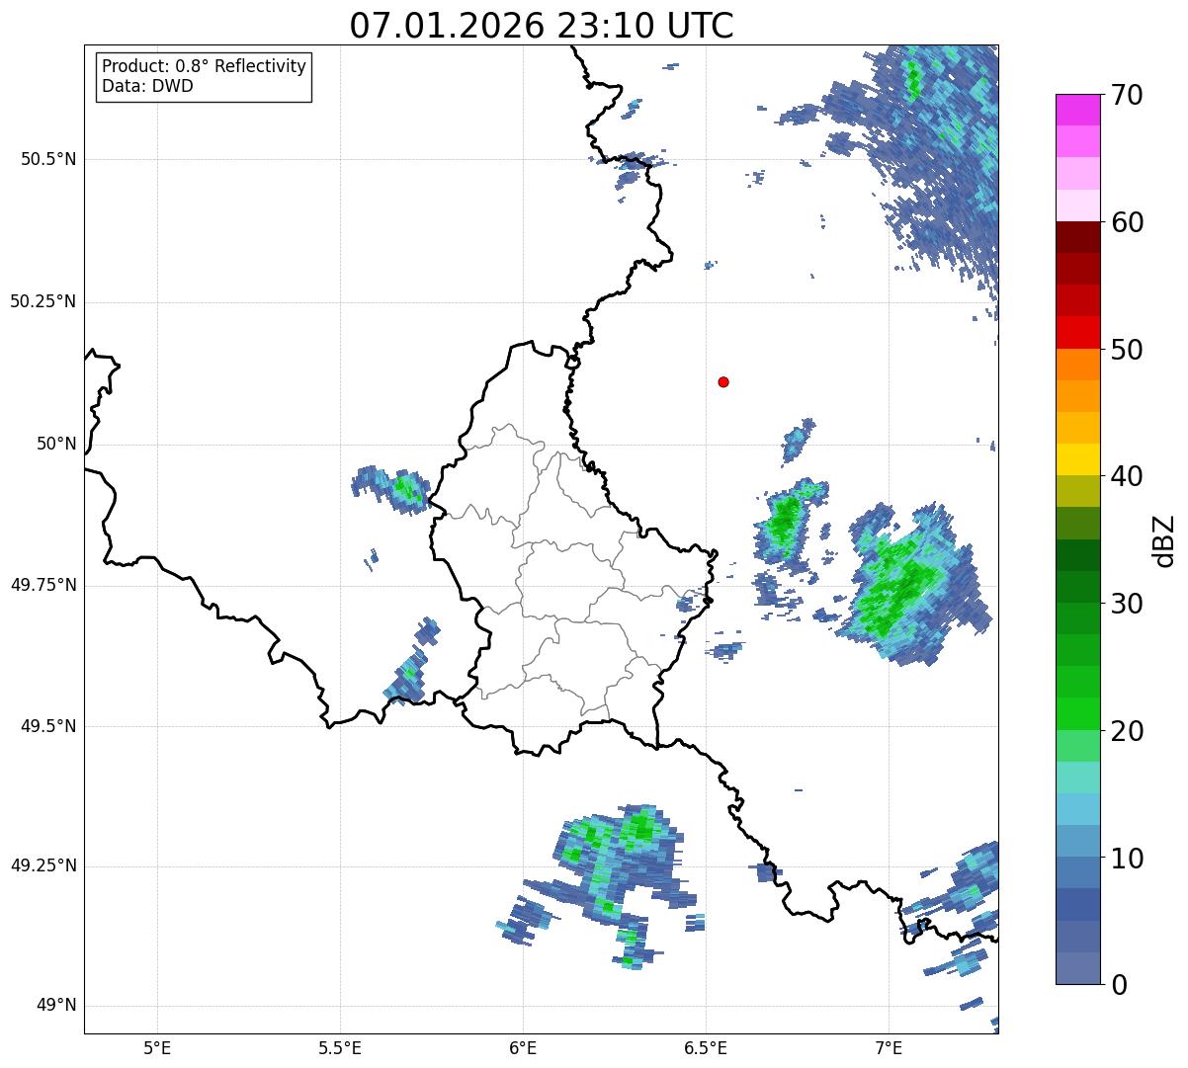Click the 49°N latitude label
Viewport: 1188px width, 1068px height.
point(56,1006)
